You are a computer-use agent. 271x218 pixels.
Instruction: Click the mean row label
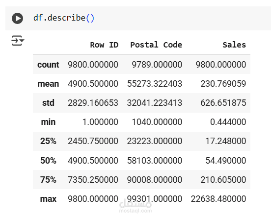[x=48, y=84]
